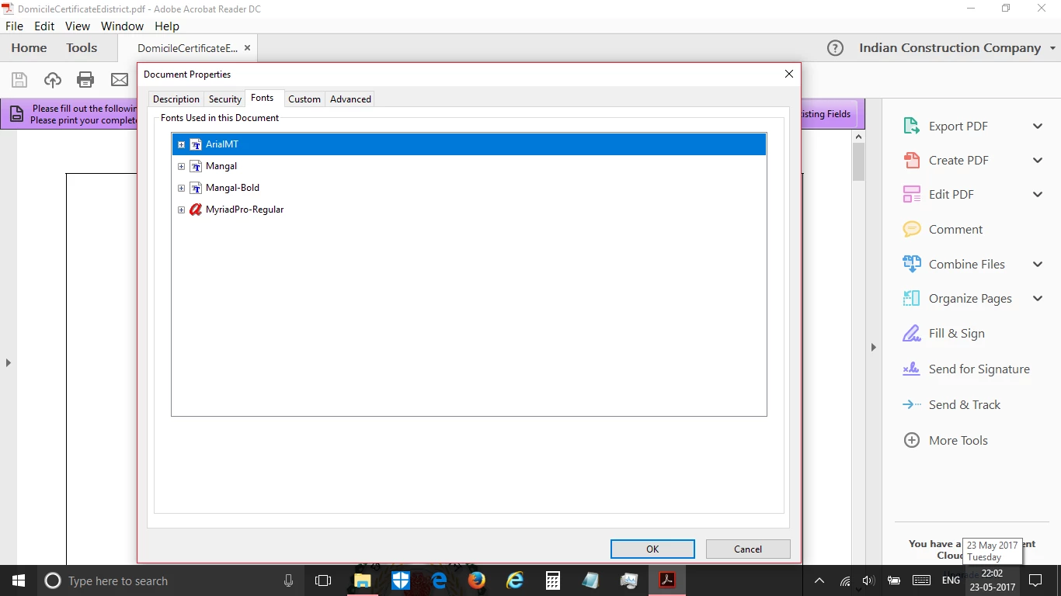Click the Combine Files icon
1061x596 pixels.
(x=911, y=264)
